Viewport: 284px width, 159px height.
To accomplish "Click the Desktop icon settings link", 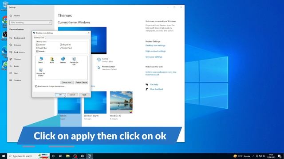I will pos(155,45).
